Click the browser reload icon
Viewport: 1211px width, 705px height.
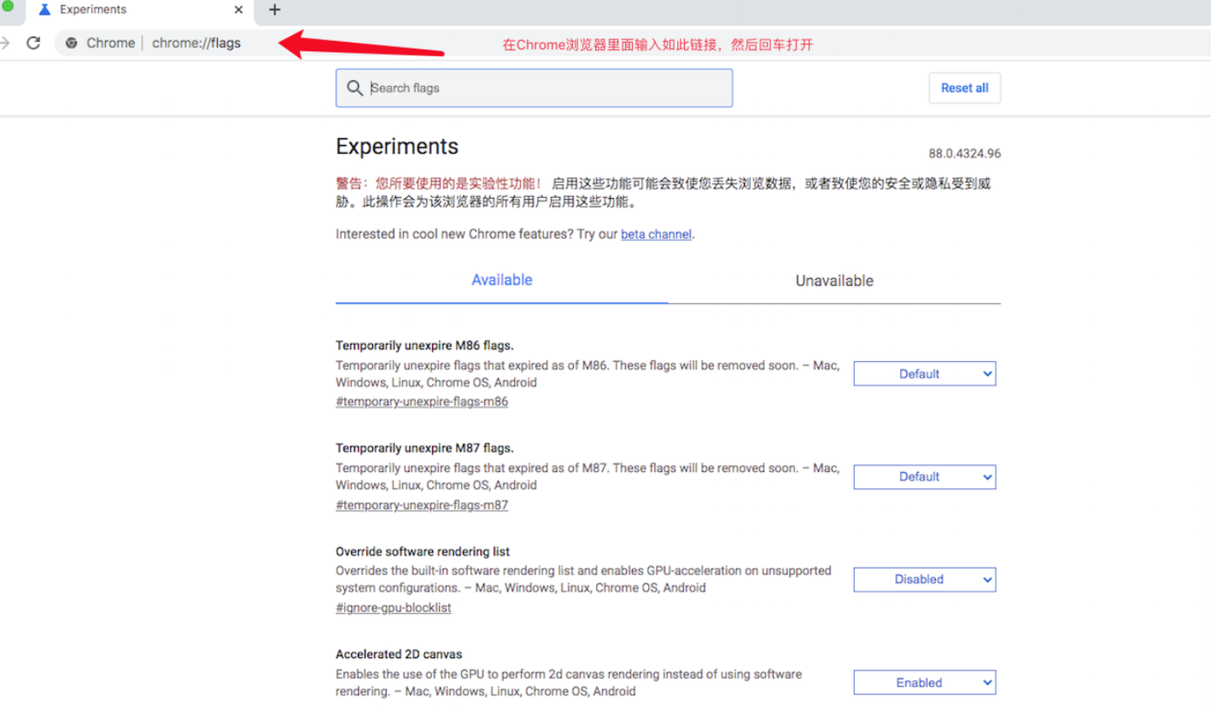33,43
